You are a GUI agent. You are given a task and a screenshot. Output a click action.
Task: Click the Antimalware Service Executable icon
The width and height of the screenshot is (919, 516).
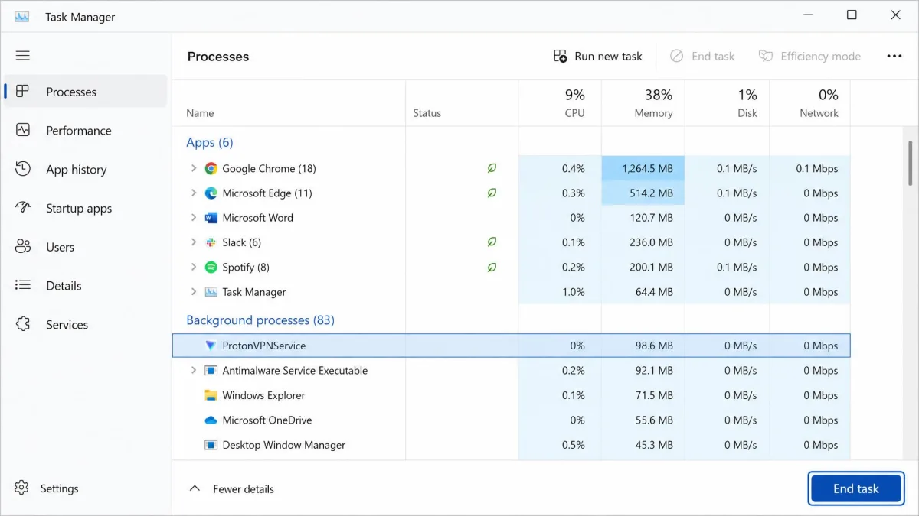[x=211, y=371]
